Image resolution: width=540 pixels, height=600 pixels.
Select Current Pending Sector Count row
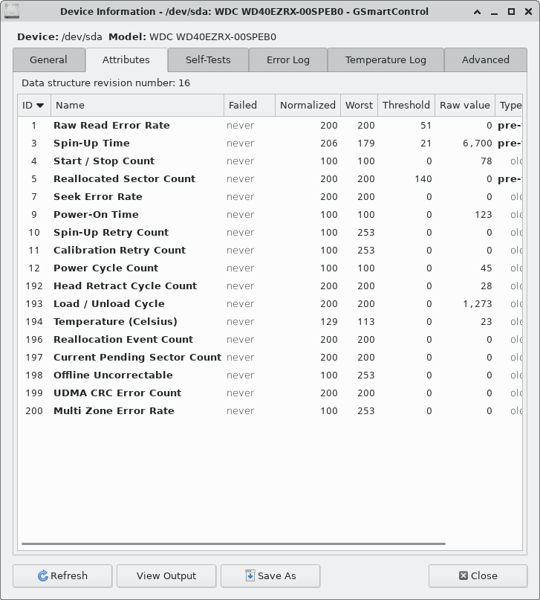click(270, 358)
